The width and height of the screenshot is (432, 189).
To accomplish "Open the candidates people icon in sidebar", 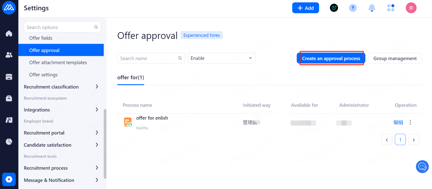I will pos(9,55).
